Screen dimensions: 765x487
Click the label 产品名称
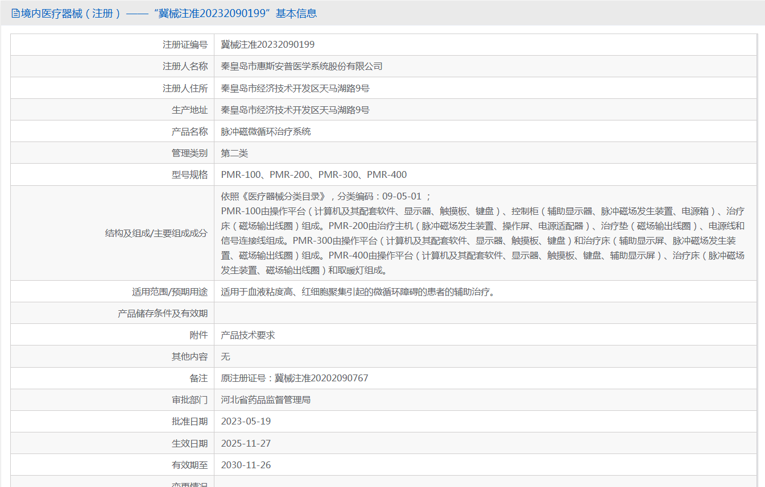click(190, 131)
